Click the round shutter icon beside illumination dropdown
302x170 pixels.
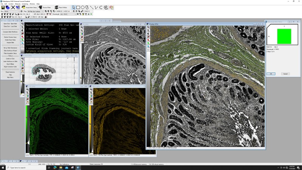click(x=22, y=11)
